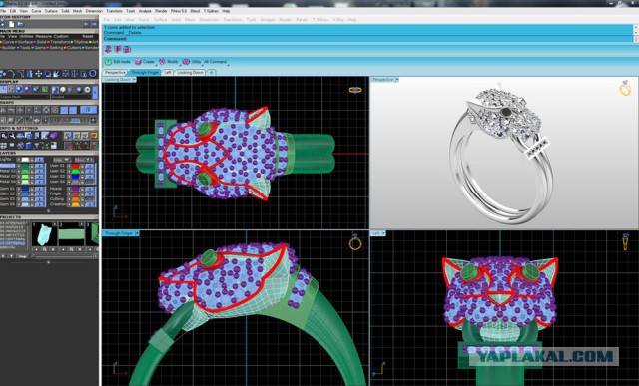Click the green display mode icon
This screenshot has width=639, height=386.
[44, 89]
